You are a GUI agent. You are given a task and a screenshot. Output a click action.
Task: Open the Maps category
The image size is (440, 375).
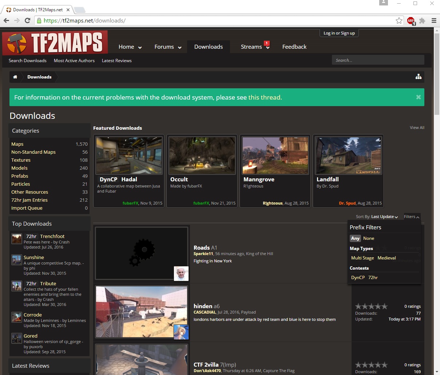17,144
